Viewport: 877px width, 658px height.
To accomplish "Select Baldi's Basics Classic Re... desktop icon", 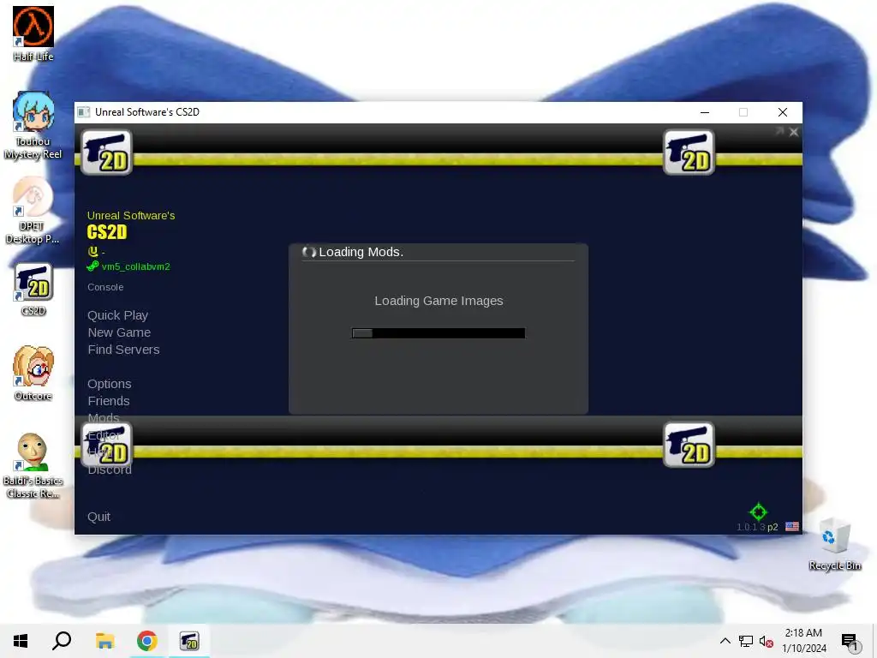I will [x=33, y=465].
